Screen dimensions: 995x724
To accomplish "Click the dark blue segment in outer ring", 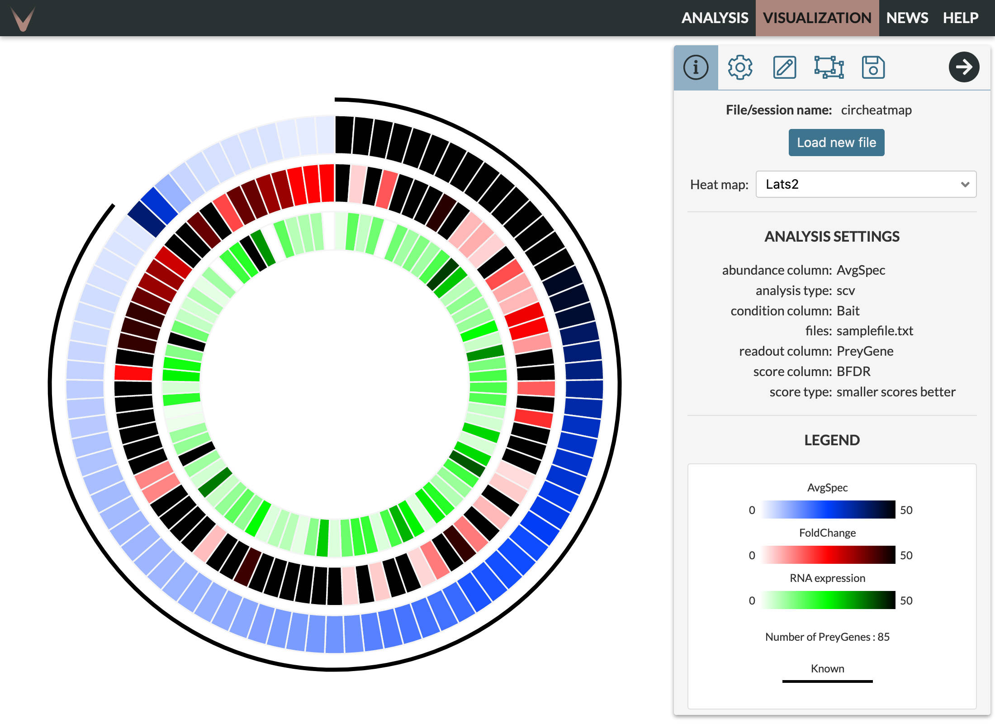I will (x=147, y=219).
